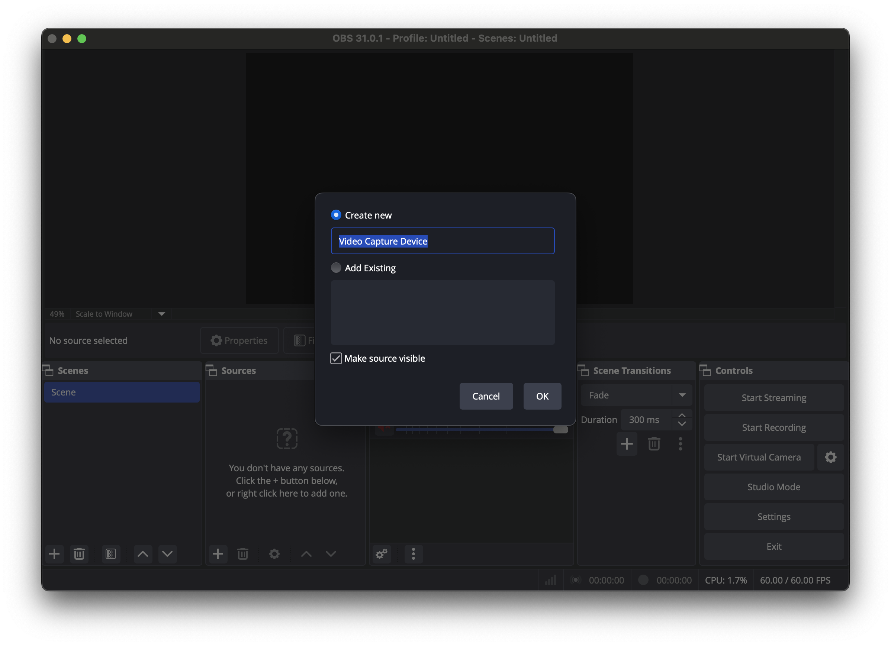This screenshot has width=891, height=646.
Task: Add a source with Sources plus icon
Action: [x=218, y=554]
